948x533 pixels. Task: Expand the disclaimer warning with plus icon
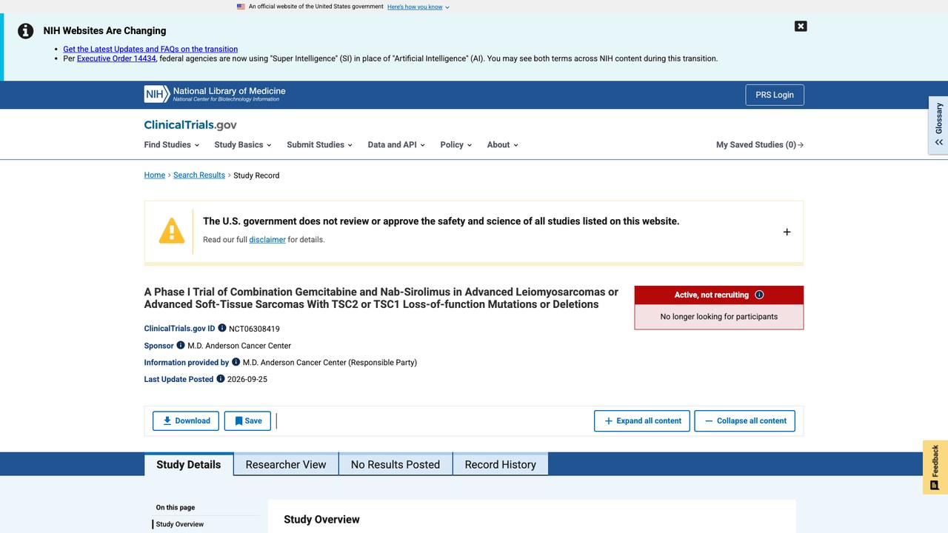click(x=787, y=232)
